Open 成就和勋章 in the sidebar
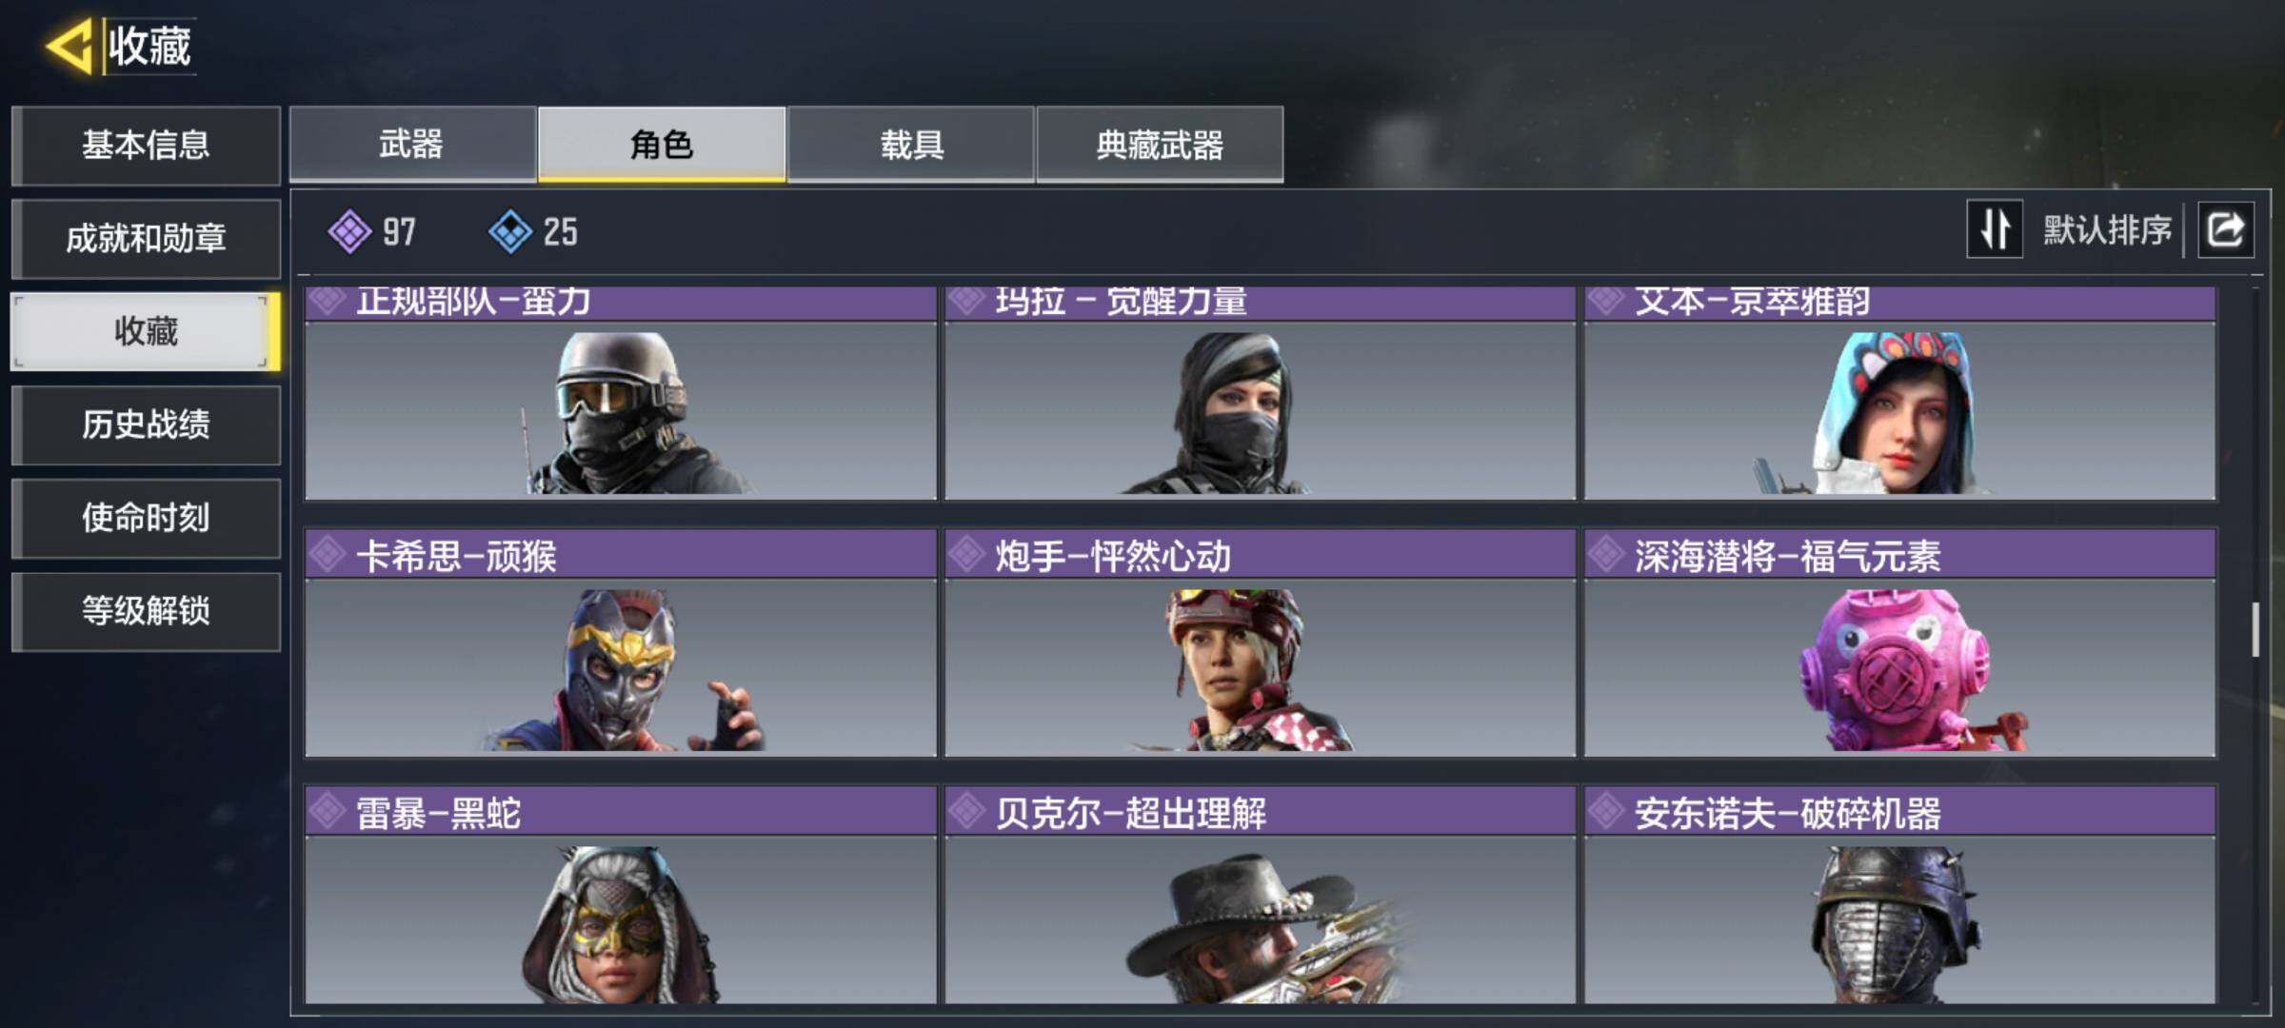This screenshot has height=1028, width=2285. click(146, 238)
